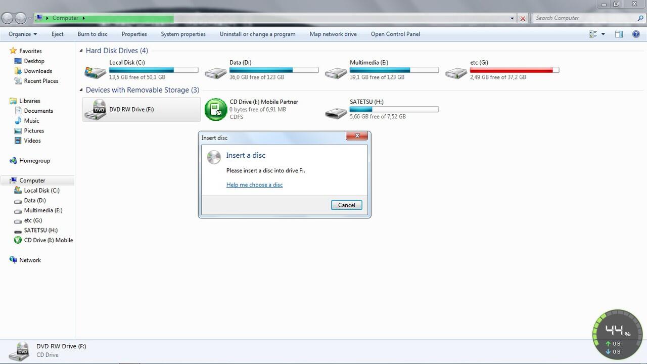Select Homegroup in the navigation pane

pyautogui.click(x=34, y=161)
